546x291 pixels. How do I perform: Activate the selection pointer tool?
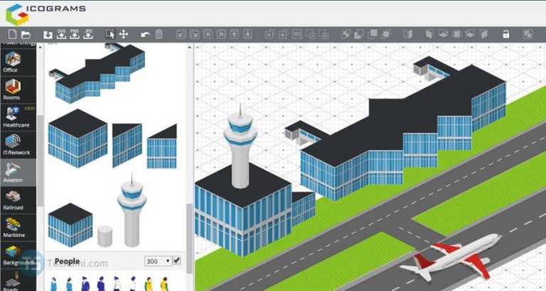point(110,34)
